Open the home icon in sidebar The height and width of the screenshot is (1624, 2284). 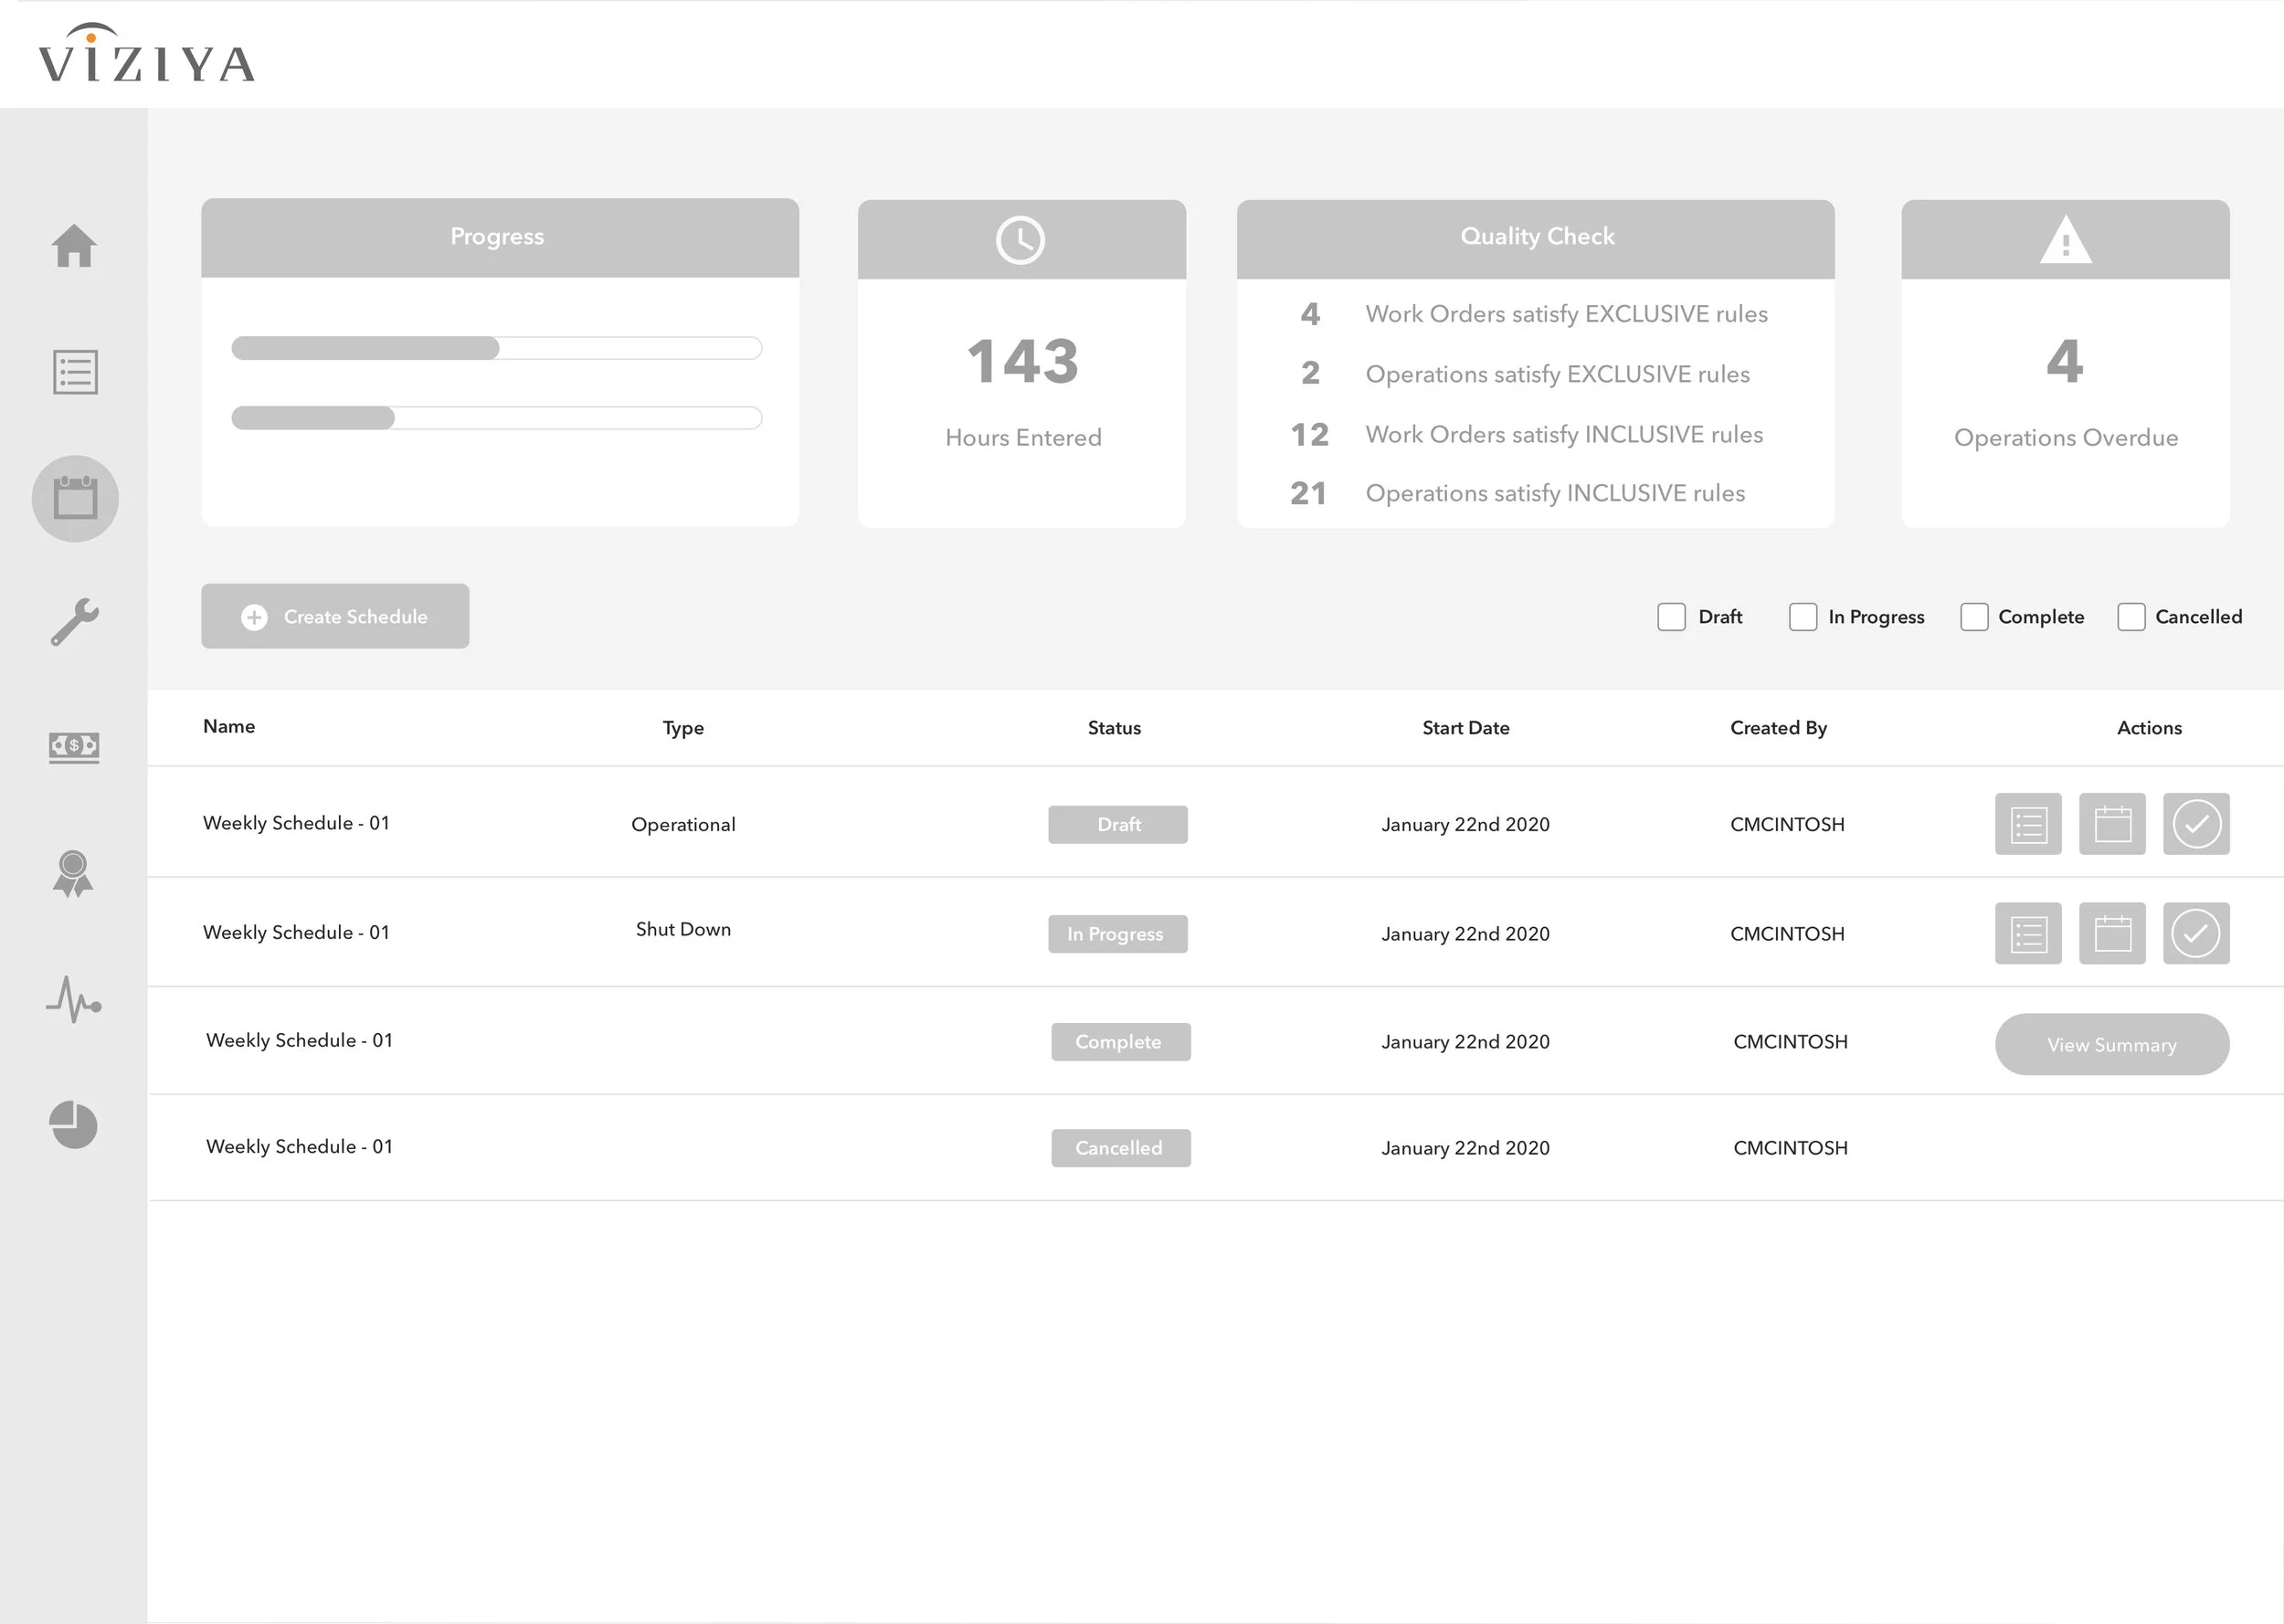(74, 246)
